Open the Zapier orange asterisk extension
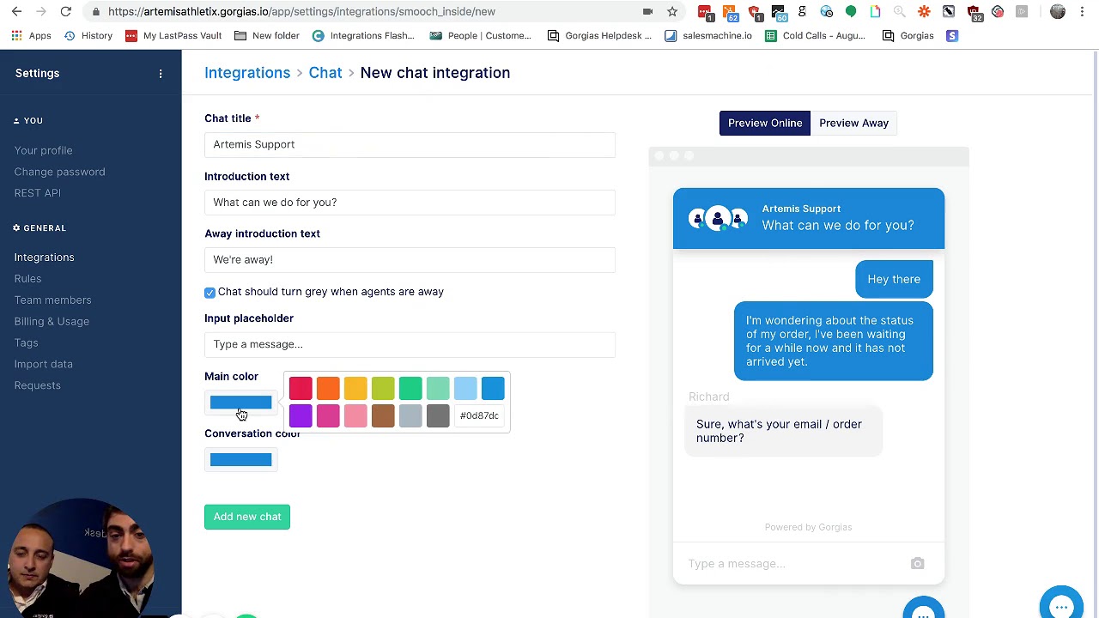This screenshot has width=1099, height=618. (924, 11)
